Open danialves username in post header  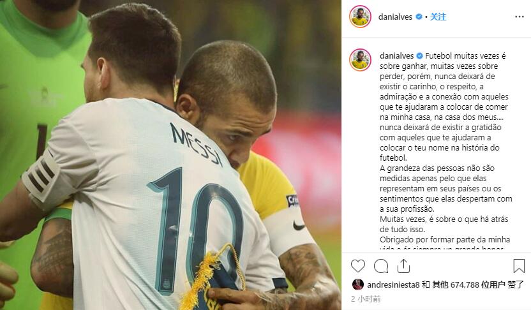tap(395, 17)
